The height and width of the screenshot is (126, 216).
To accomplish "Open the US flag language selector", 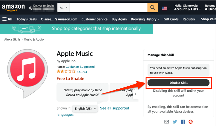I will [x=166, y=8].
